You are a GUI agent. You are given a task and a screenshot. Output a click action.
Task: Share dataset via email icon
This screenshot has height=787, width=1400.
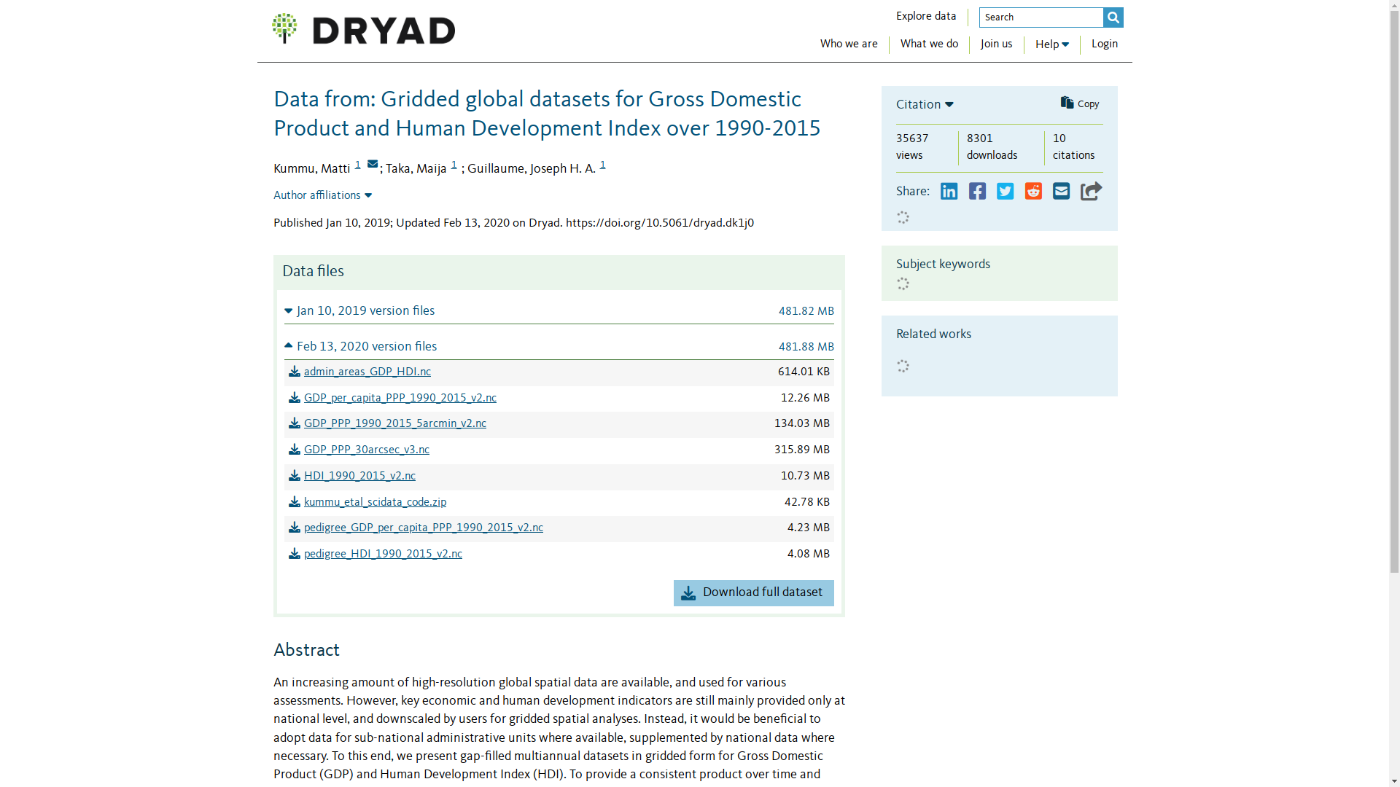coord(1061,192)
